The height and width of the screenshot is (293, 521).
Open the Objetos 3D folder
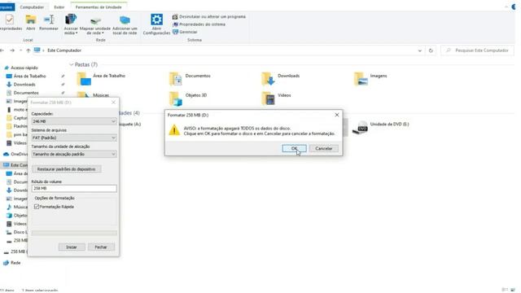coord(188,98)
